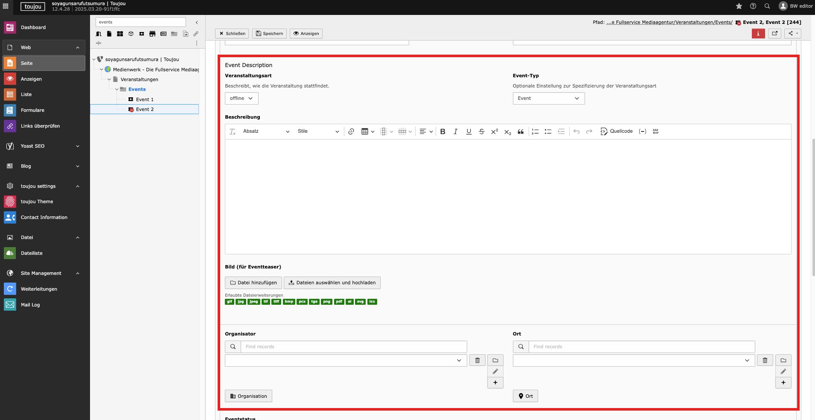The height and width of the screenshot is (420, 815).
Task: Expand the Absatz paragraph format dropdown
Action: point(266,131)
